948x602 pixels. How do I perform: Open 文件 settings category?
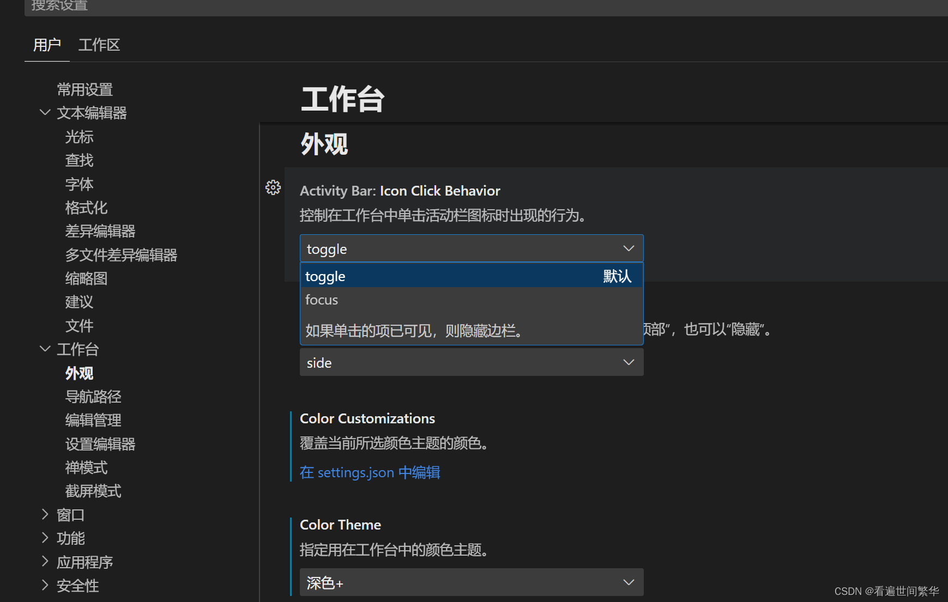(x=80, y=326)
